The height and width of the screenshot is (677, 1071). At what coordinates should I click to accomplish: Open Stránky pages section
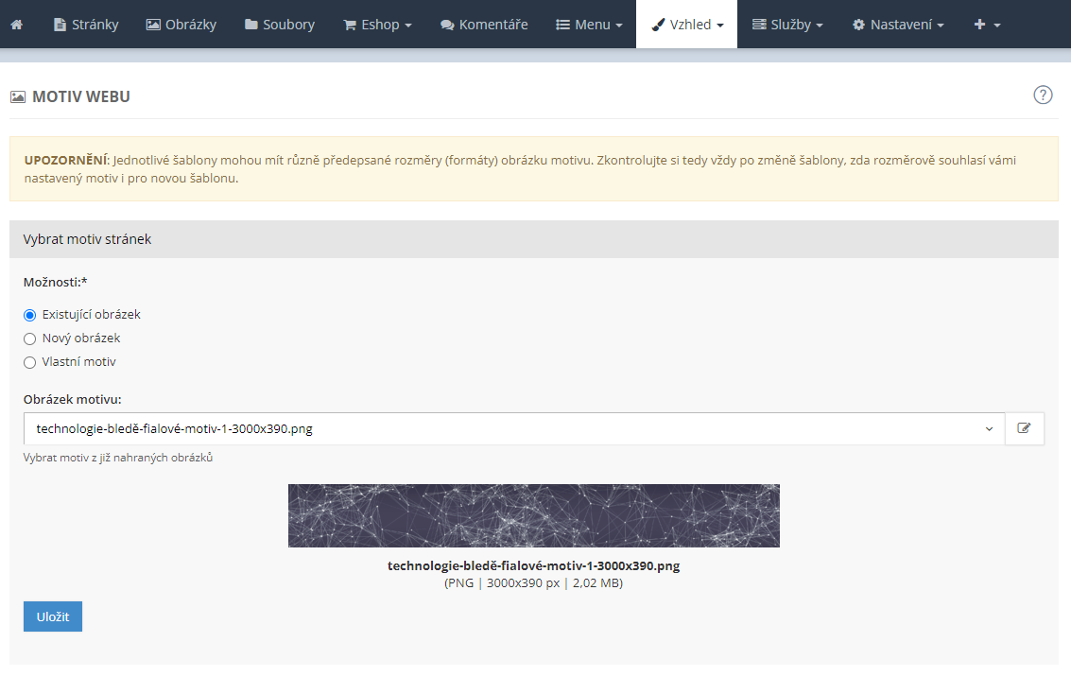tap(86, 25)
